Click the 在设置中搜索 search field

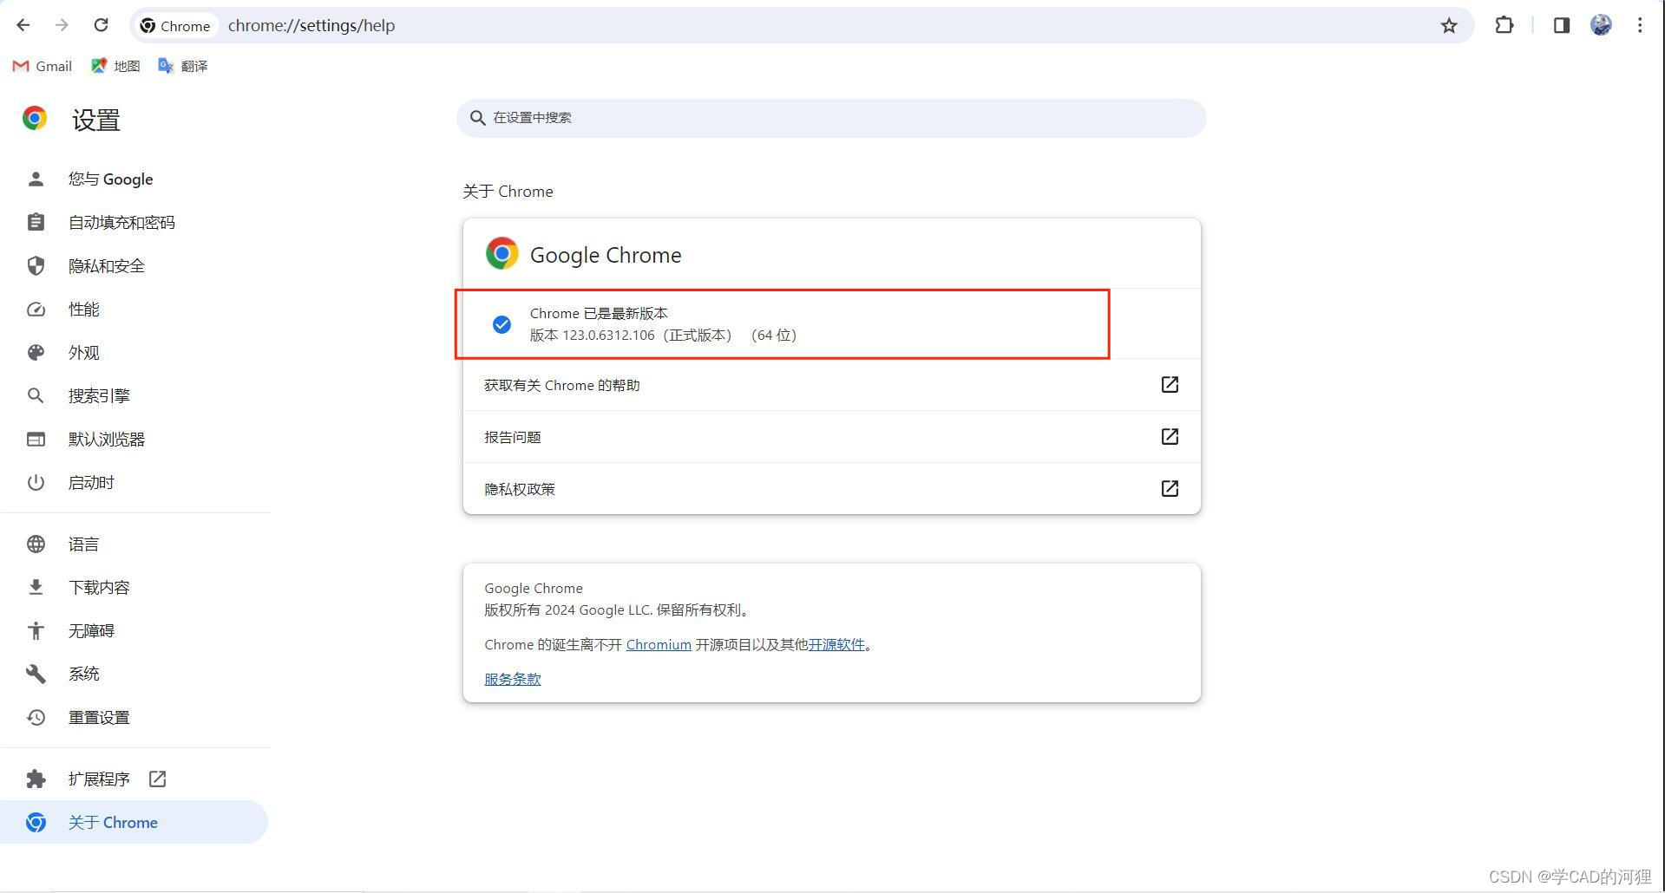[830, 118]
